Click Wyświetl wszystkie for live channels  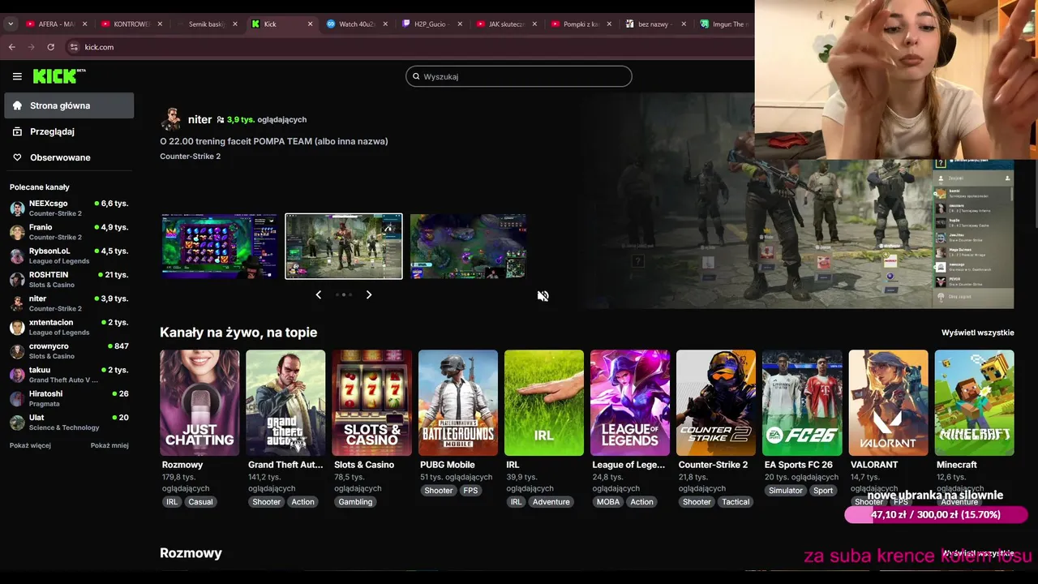point(977,333)
